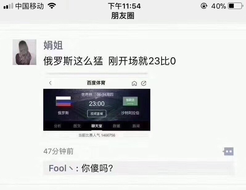The width and height of the screenshot is (246, 190).
Task: Select the 聊天室 tab
Action: click(97, 126)
